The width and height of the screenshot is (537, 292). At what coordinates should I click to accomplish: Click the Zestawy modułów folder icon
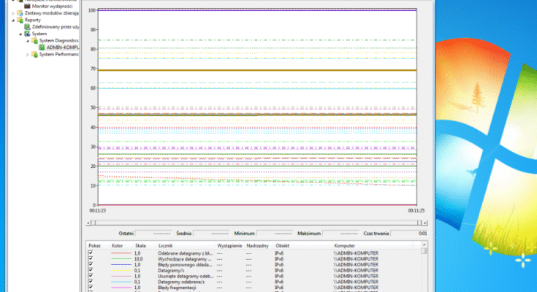[19, 13]
